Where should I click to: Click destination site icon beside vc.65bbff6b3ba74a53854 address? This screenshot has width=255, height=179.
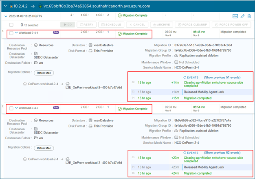click(x=40, y=6)
